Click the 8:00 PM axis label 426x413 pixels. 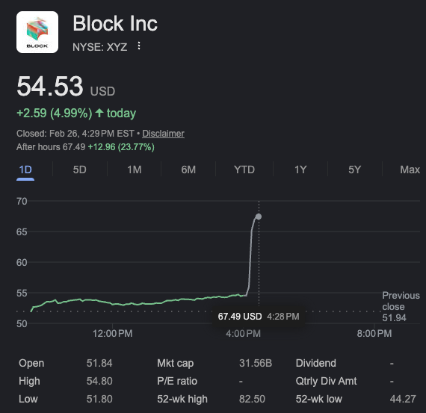[374, 333]
